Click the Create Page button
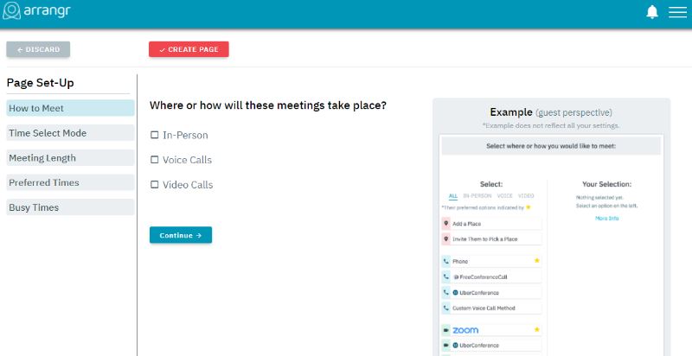 [x=189, y=49]
